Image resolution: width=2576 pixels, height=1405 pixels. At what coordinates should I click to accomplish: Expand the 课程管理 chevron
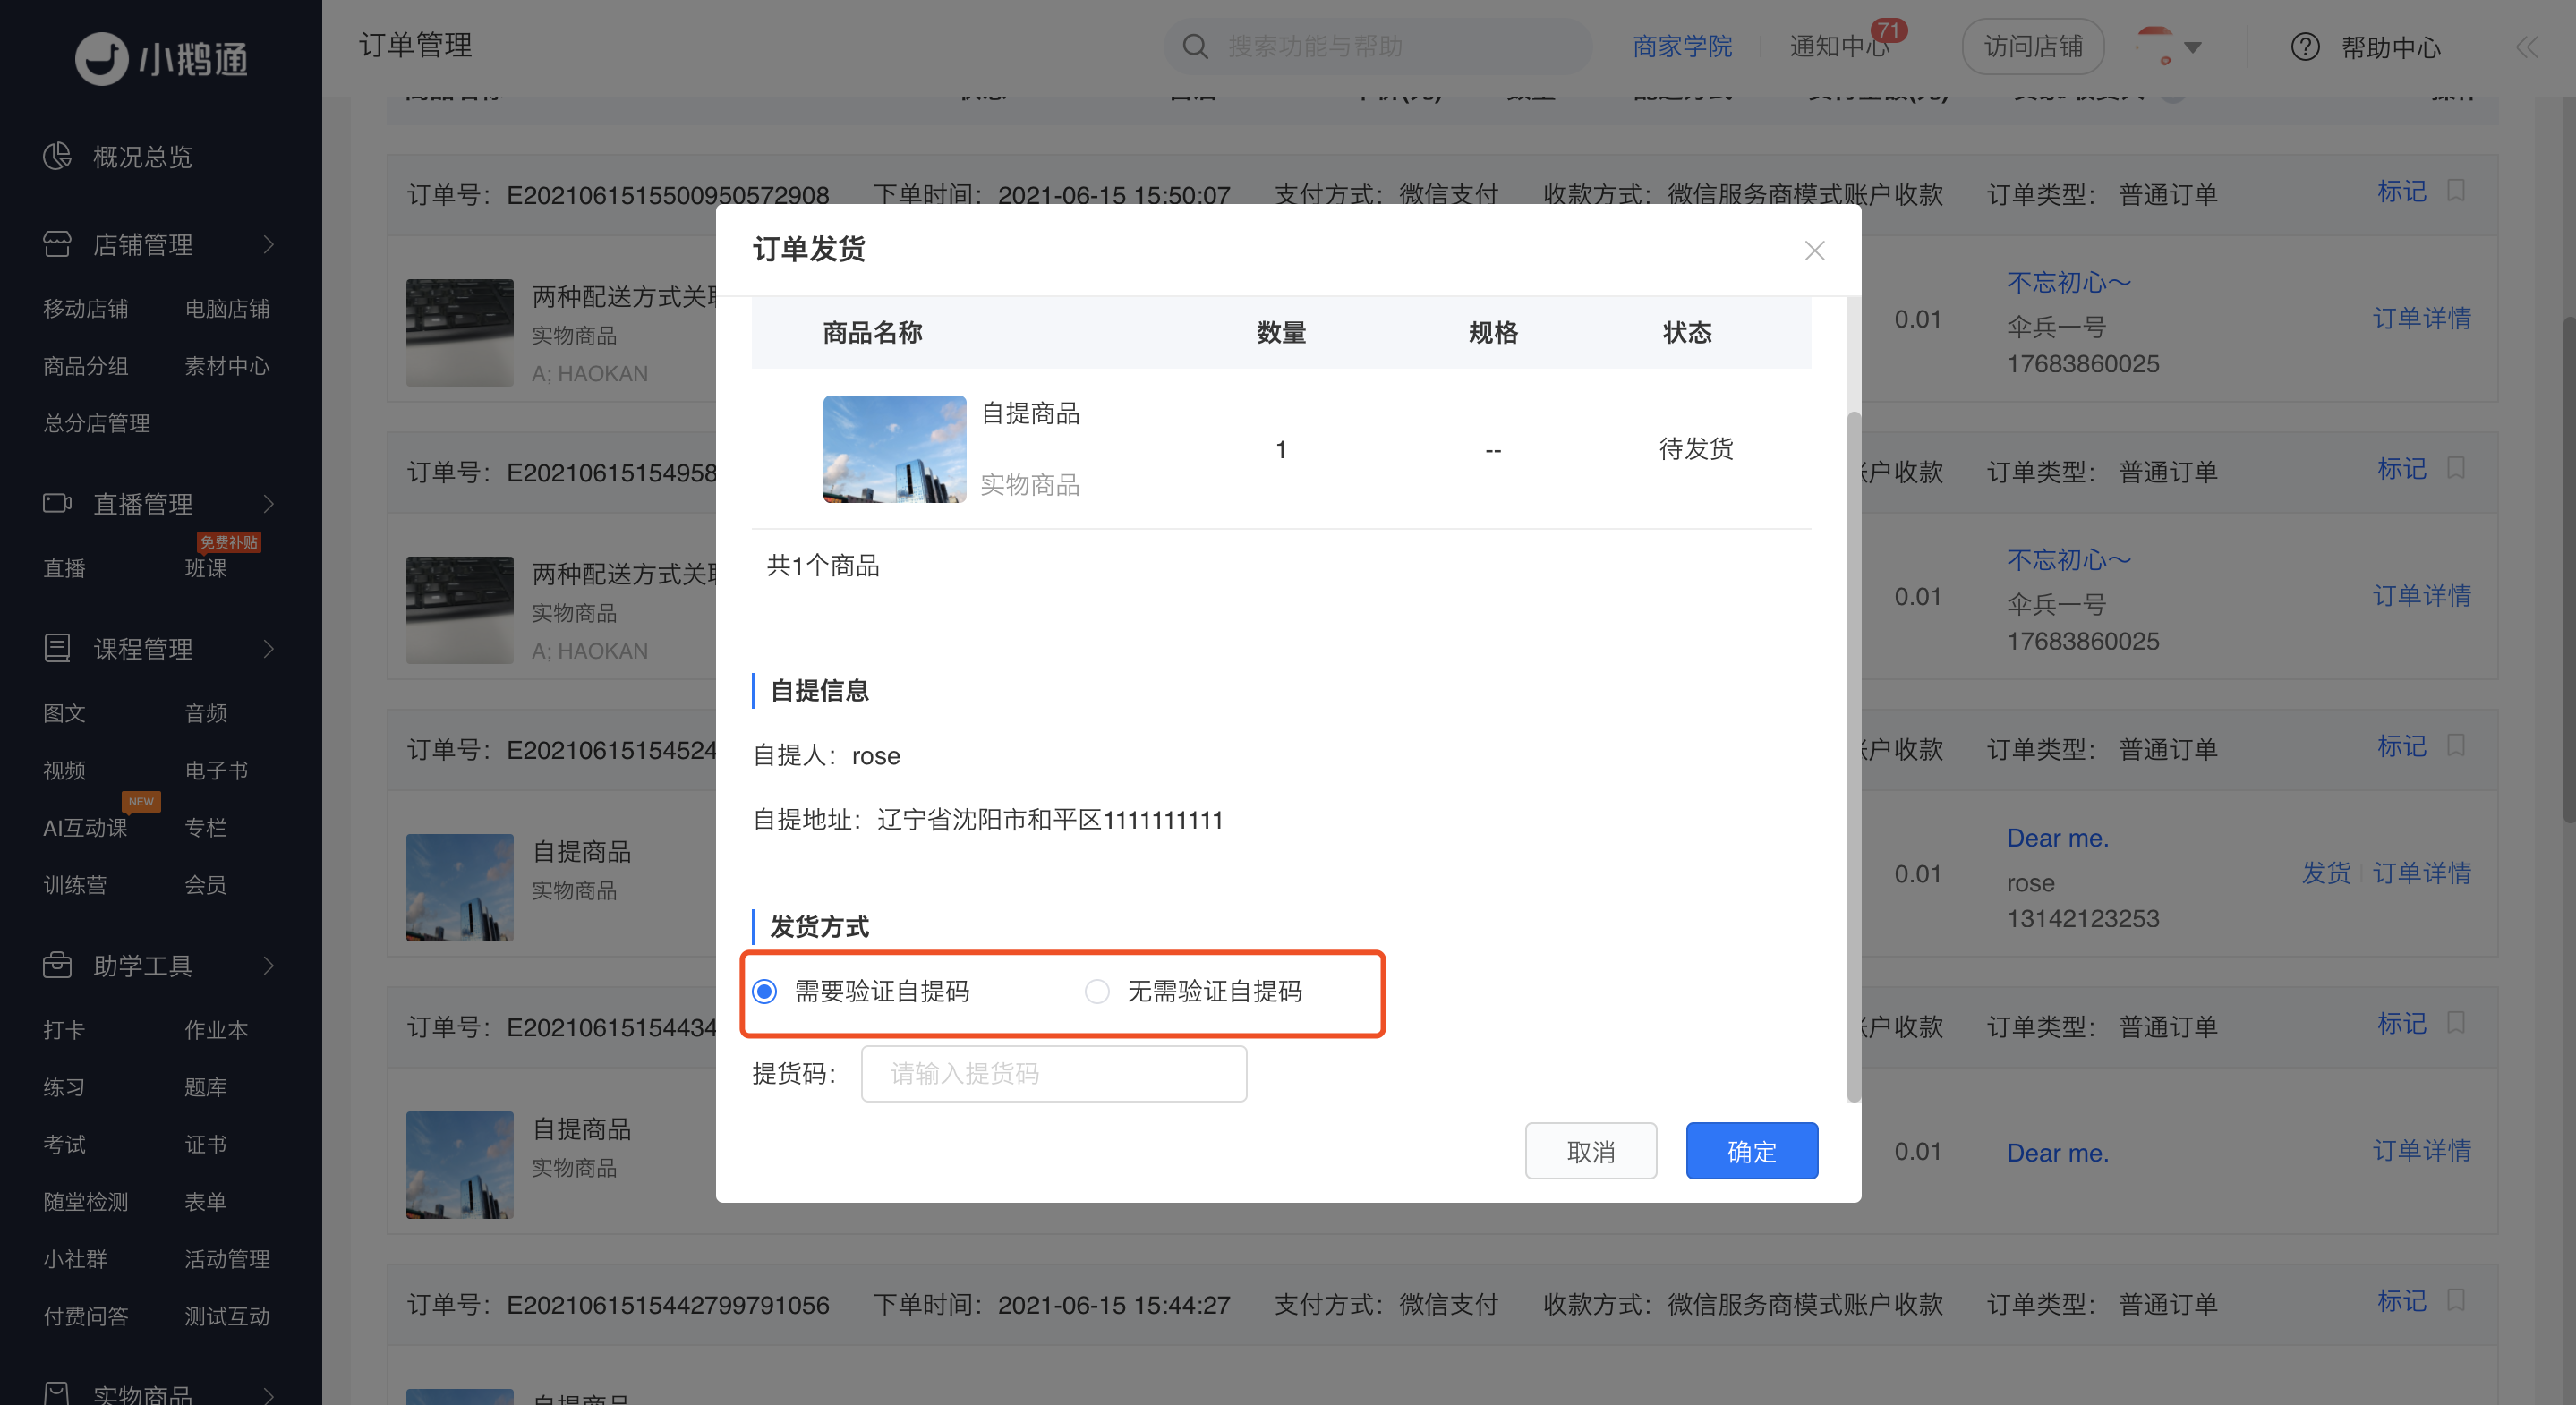(x=268, y=649)
